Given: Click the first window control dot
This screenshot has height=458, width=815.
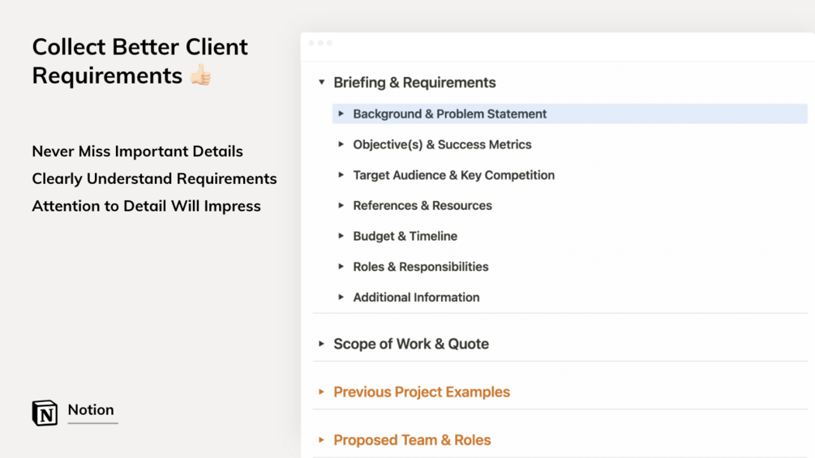Looking at the screenshot, I should coord(312,43).
